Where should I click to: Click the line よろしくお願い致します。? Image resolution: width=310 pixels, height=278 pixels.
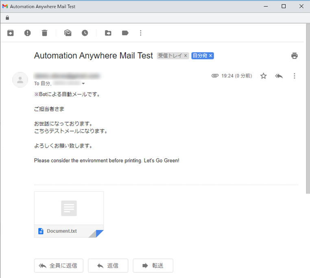point(63,146)
